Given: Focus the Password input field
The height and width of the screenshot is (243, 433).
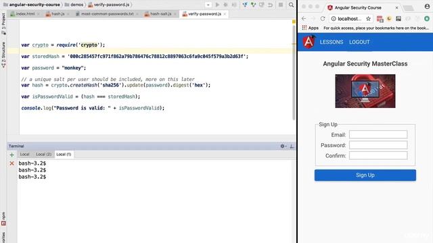Looking at the screenshot, I should click(x=378, y=145).
